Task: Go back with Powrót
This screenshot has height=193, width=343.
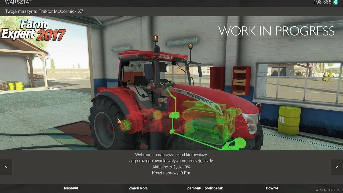Action: click(272, 188)
